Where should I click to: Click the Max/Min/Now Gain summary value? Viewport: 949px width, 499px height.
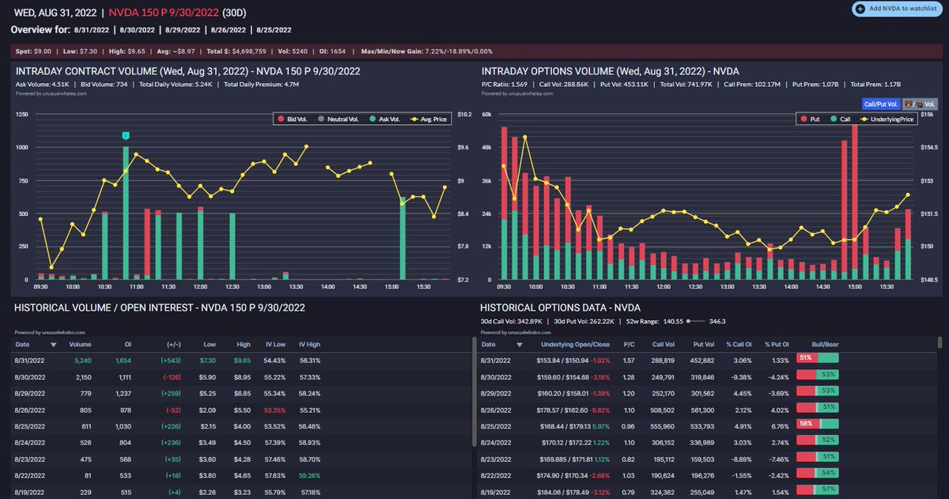click(x=425, y=51)
